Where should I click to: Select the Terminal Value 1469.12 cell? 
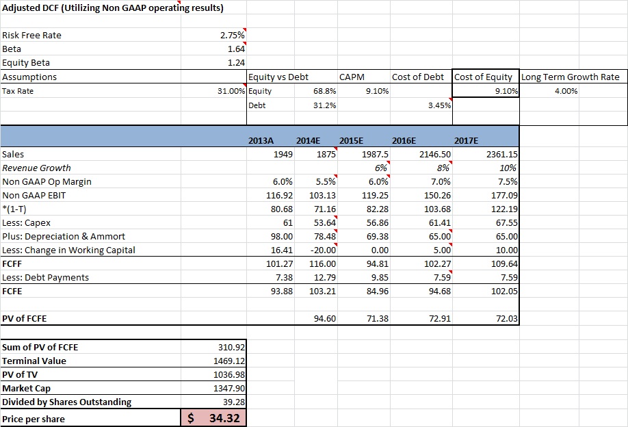(x=213, y=361)
